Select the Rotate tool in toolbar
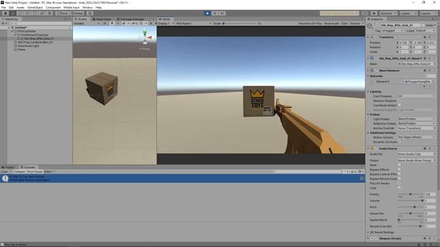 coord(20,13)
